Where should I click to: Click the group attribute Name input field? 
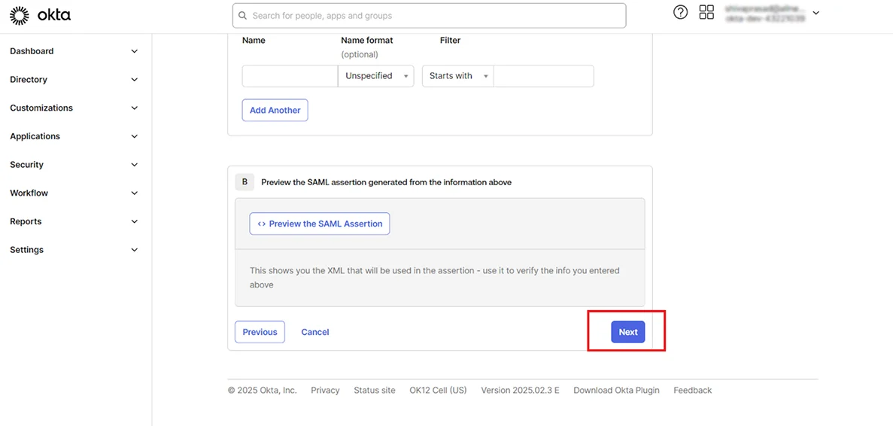(x=290, y=76)
